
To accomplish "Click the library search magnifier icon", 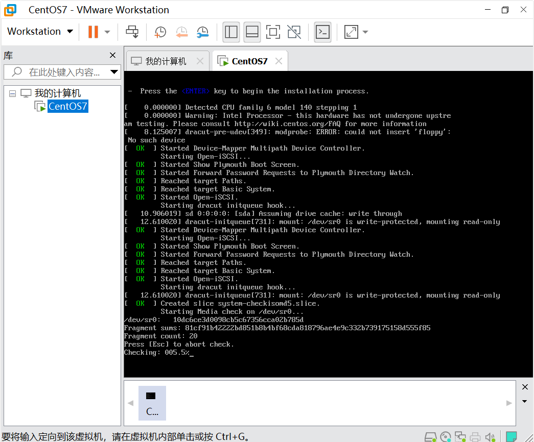I will point(17,72).
